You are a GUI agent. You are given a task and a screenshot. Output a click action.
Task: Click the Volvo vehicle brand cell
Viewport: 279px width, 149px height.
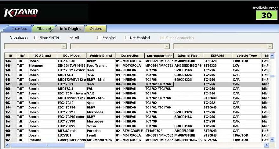tap(101, 126)
